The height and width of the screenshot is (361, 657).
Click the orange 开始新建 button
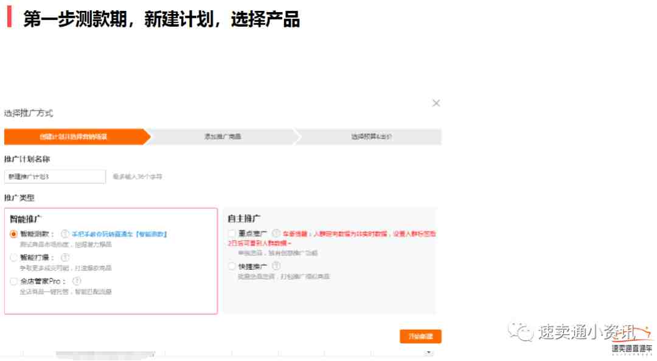pos(420,337)
